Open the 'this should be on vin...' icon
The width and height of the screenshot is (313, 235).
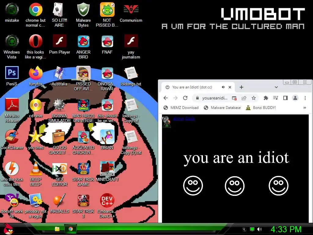coord(107,105)
